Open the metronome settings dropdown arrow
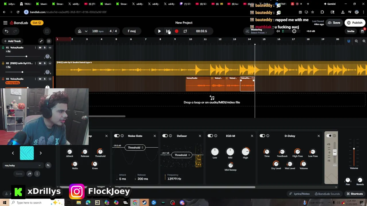Image resolution: width=367 pixels, height=206 pixels. pos(86,31)
